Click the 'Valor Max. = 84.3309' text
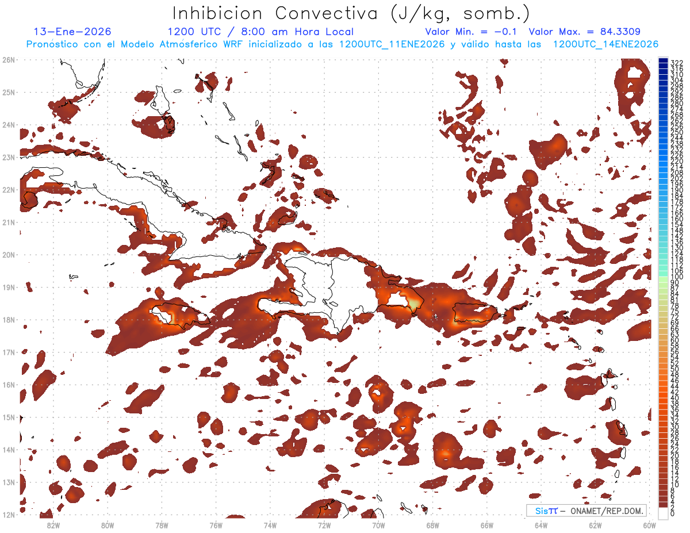This screenshot has width=690, height=533. (585, 32)
